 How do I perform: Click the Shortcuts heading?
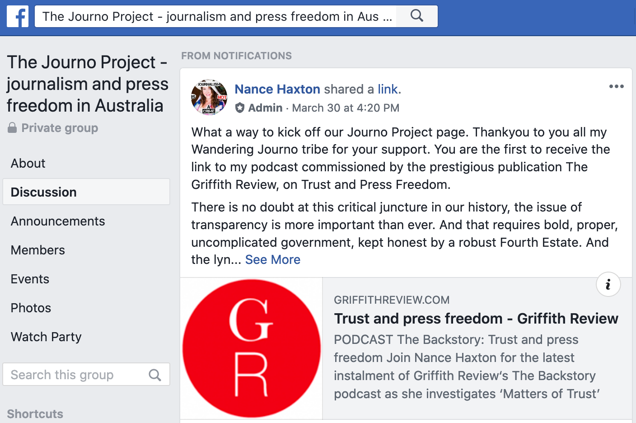tap(35, 414)
